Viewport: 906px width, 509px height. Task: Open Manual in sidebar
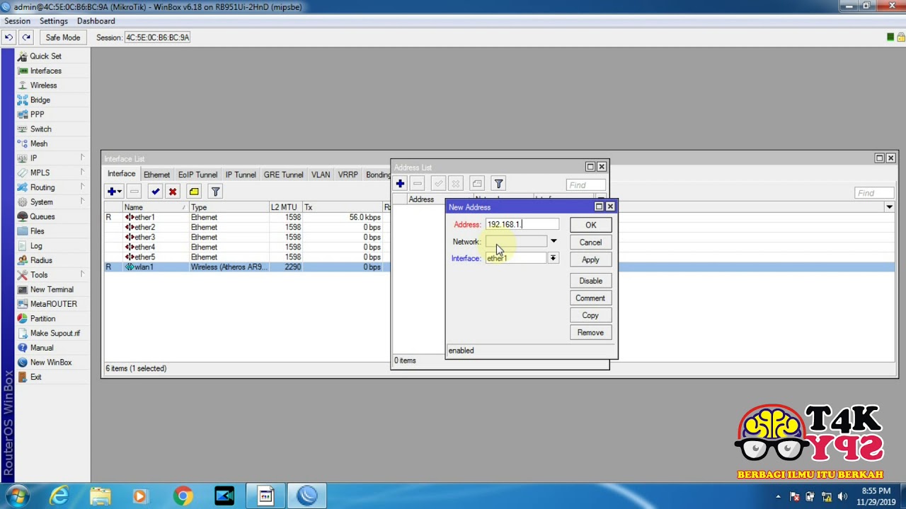click(x=41, y=348)
